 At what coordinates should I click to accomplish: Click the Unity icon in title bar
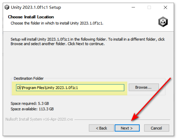click(7, 7)
